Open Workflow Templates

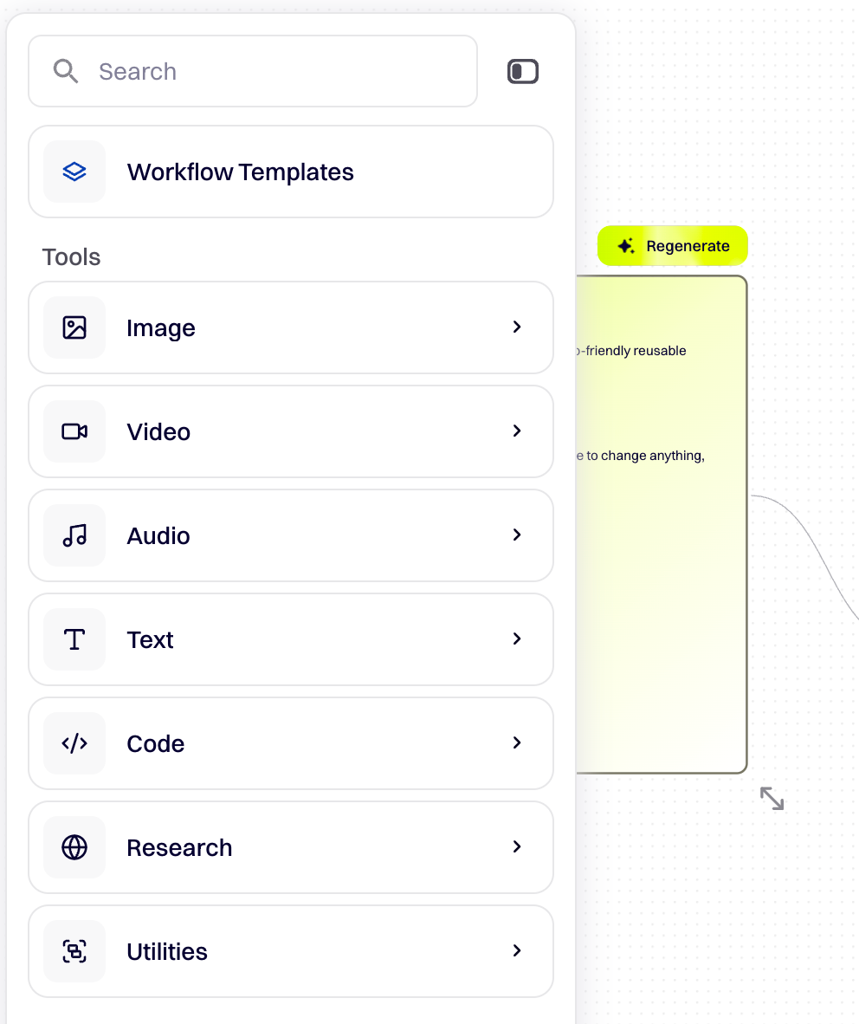point(291,172)
